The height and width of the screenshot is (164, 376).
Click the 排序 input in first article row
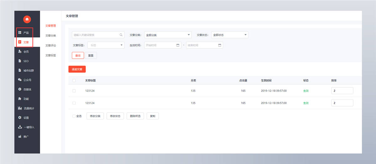click(x=342, y=91)
